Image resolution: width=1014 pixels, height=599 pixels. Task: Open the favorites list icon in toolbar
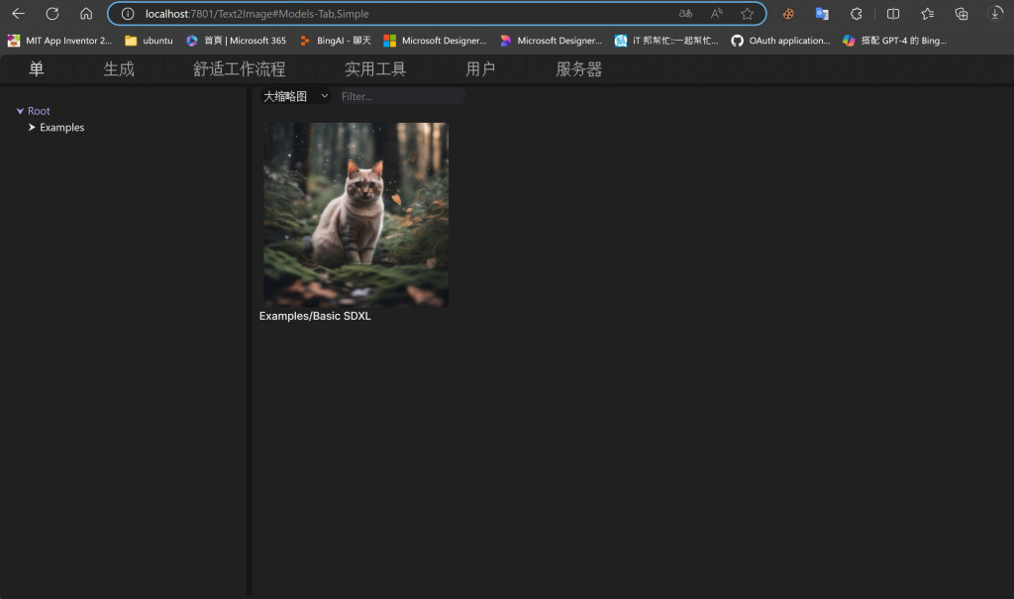(927, 14)
